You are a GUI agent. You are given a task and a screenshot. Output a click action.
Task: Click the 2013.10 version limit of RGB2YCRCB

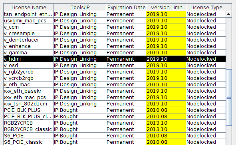[x=166, y=123]
